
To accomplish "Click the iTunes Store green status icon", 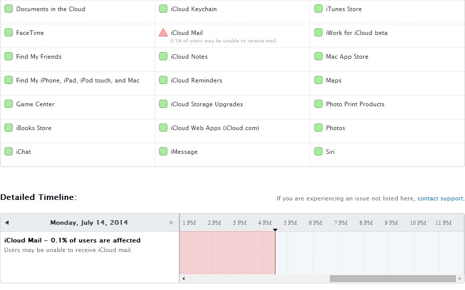I will (318, 9).
